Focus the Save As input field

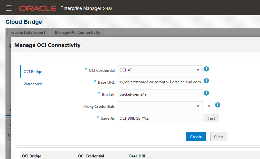point(160,118)
